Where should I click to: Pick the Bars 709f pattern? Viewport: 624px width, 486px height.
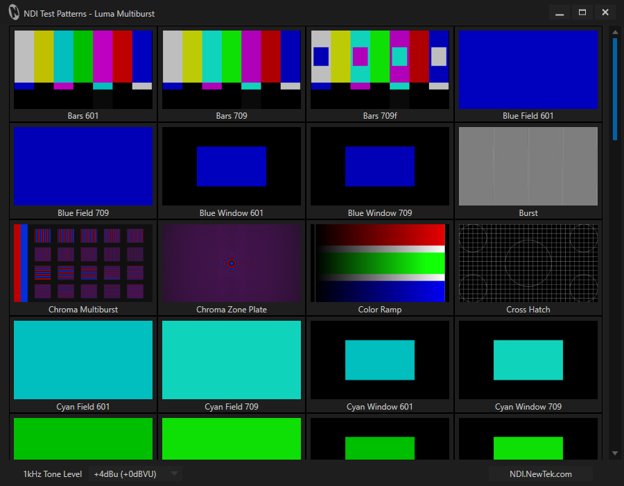pos(380,69)
